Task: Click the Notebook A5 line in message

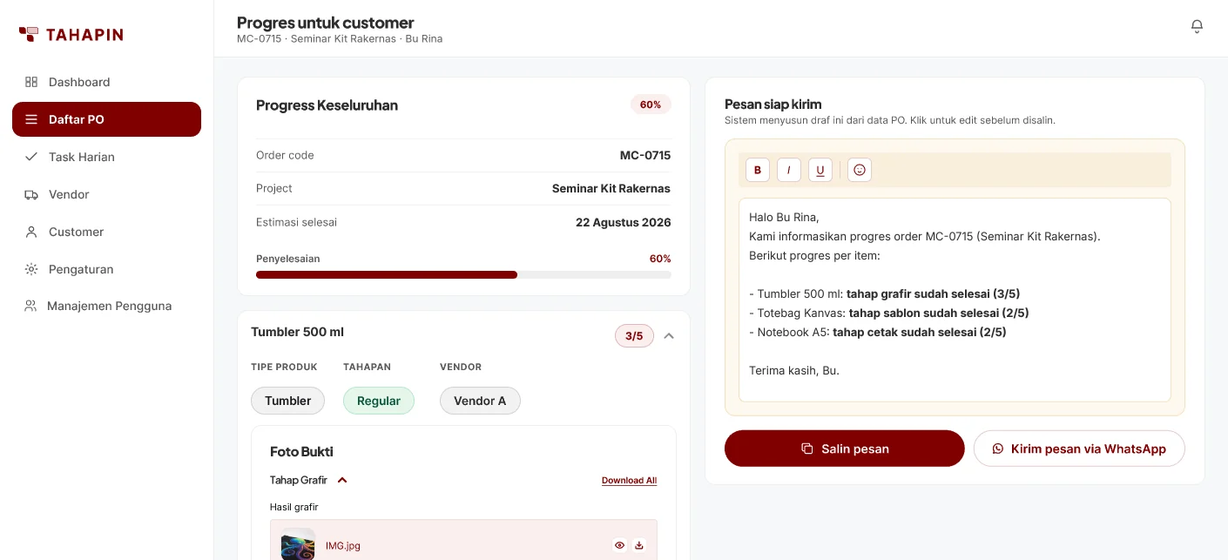Action: [878, 332]
